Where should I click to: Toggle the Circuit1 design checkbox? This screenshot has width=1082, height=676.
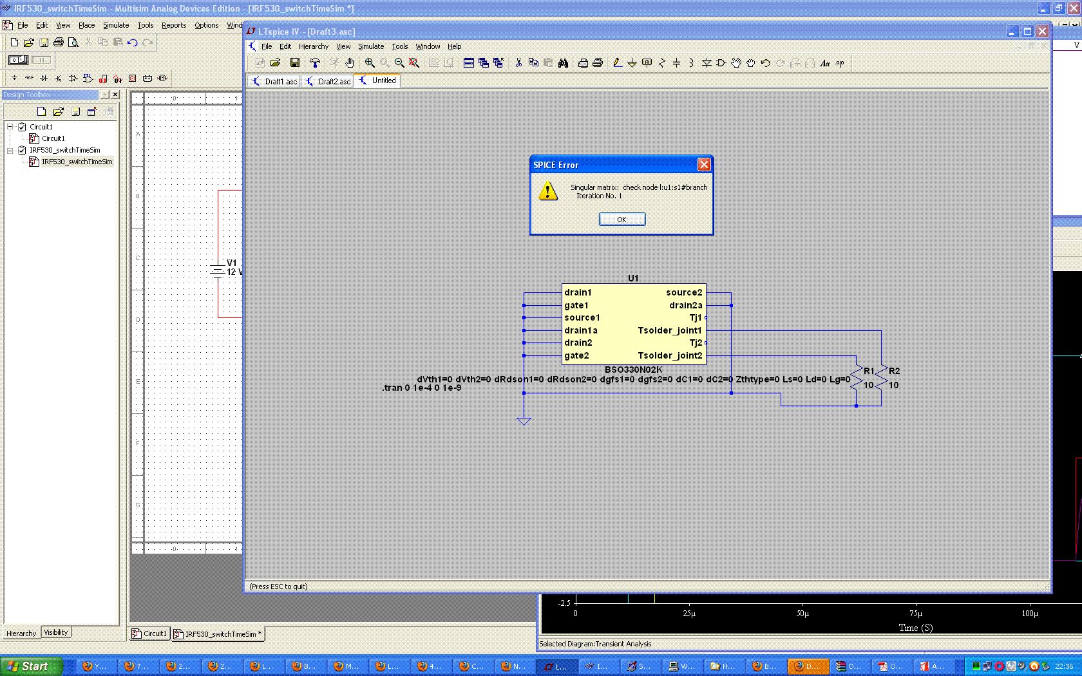click(22, 127)
